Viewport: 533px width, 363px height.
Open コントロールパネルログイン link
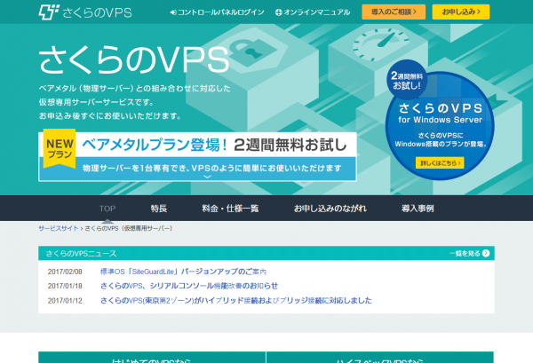[221, 12]
